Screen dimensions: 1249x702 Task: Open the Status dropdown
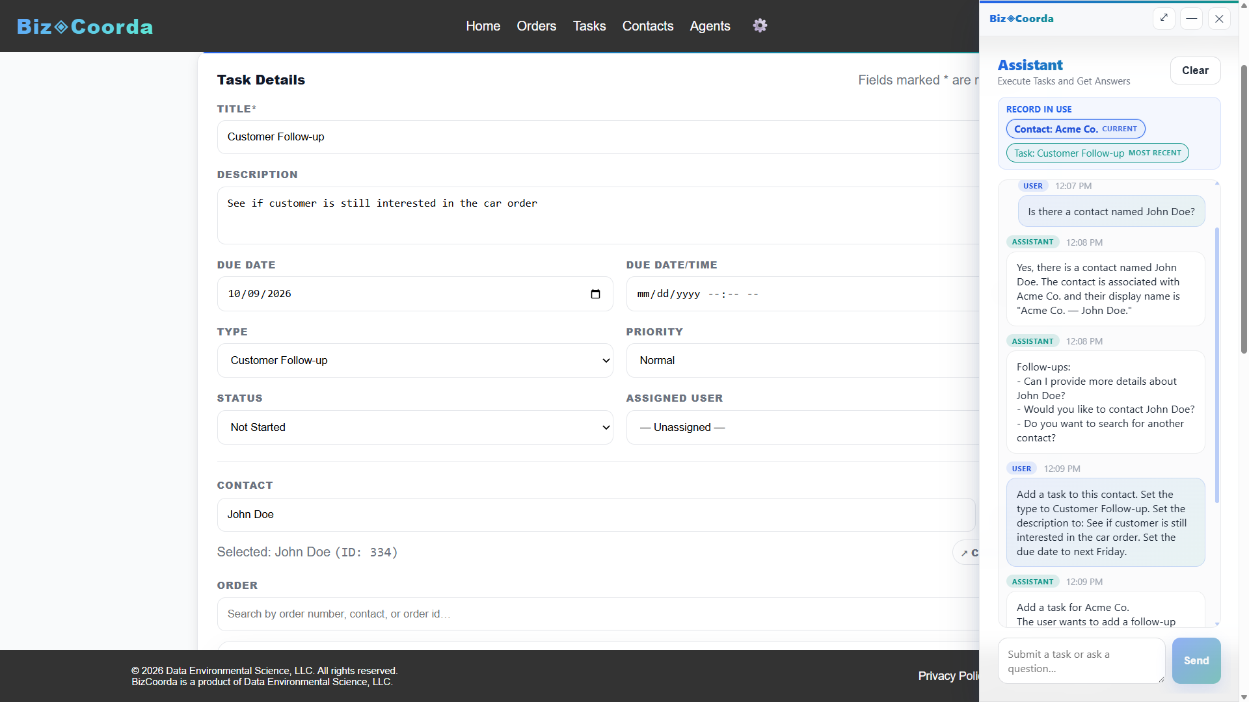point(415,427)
